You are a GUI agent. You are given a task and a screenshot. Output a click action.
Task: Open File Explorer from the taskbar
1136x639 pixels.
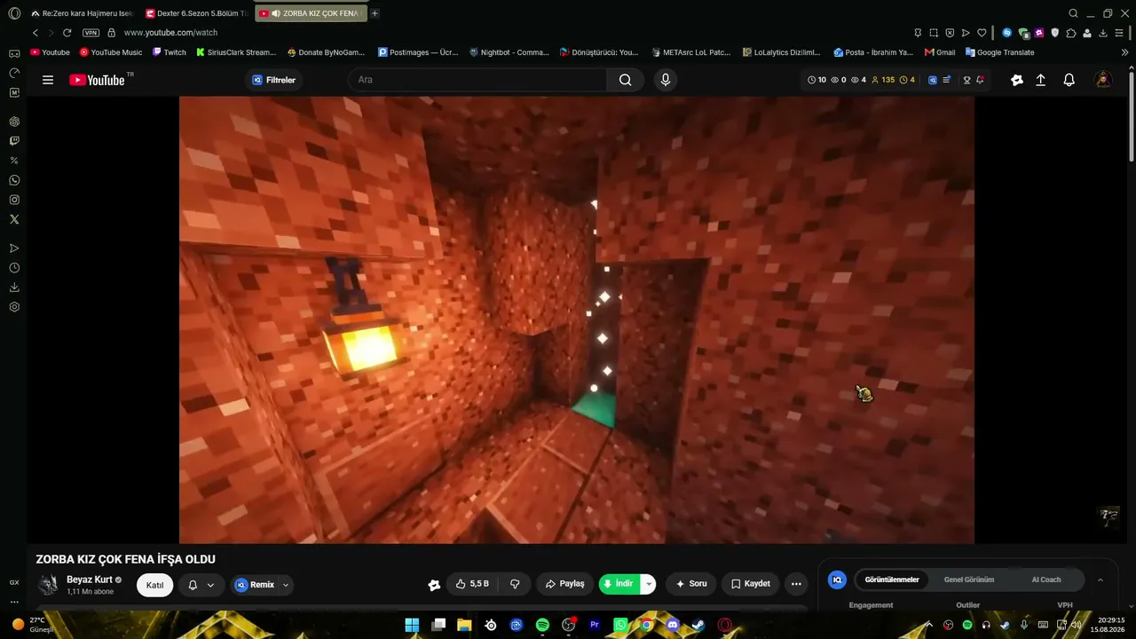(464, 625)
